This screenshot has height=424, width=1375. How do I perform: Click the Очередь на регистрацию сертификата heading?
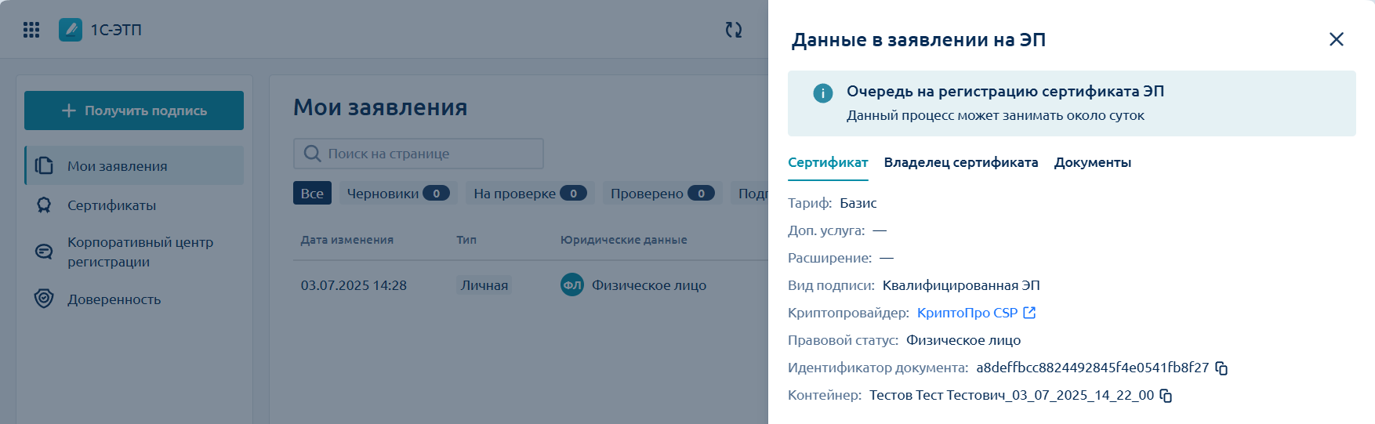pyautogui.click(x=1005, y=91)
